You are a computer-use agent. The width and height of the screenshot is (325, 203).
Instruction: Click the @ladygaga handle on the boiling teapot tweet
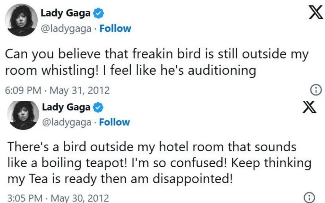tap(67, 123)
